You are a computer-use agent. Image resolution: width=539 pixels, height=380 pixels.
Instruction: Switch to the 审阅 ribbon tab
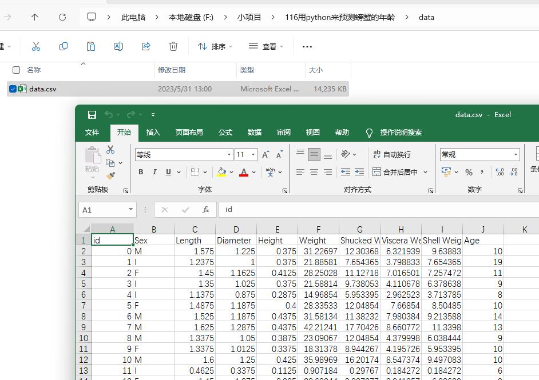[284, 133]
